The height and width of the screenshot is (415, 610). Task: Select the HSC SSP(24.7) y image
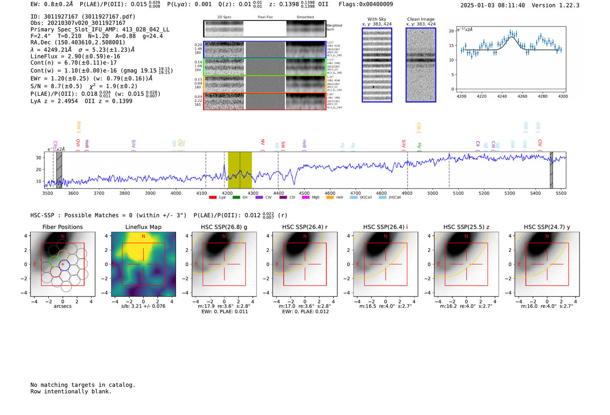tap(547, 264)
